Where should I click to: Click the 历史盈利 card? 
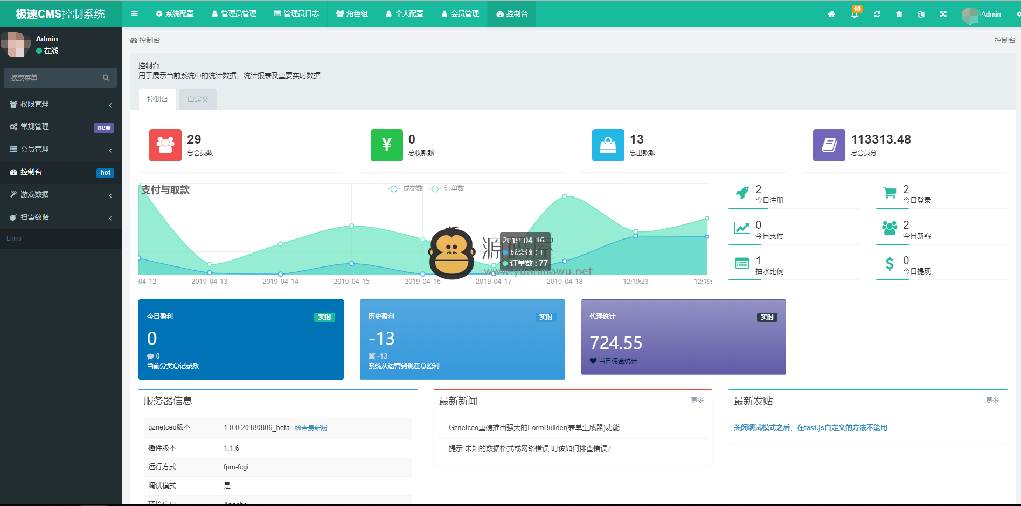pos(462,339)
